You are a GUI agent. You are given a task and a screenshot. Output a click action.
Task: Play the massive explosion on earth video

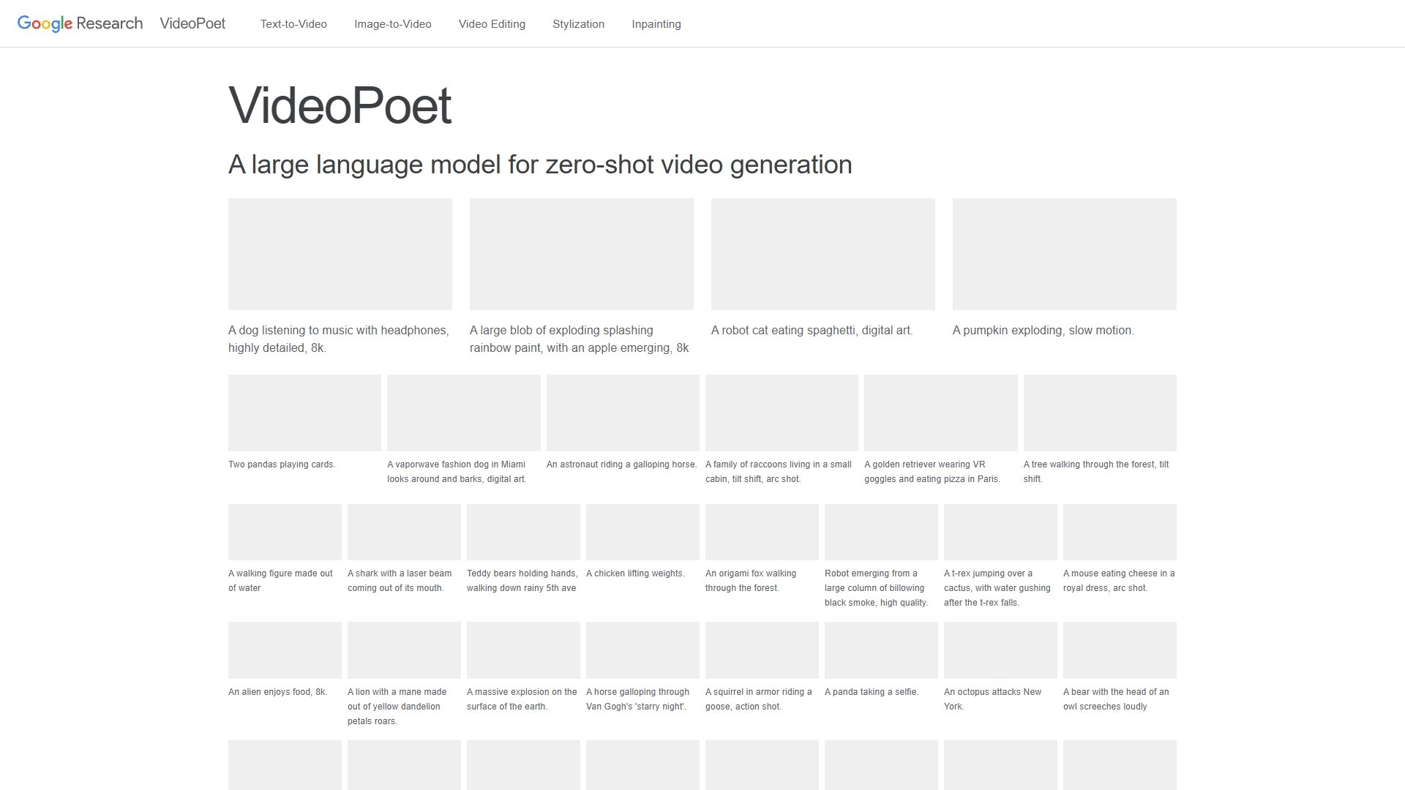[x=523, y=650]
